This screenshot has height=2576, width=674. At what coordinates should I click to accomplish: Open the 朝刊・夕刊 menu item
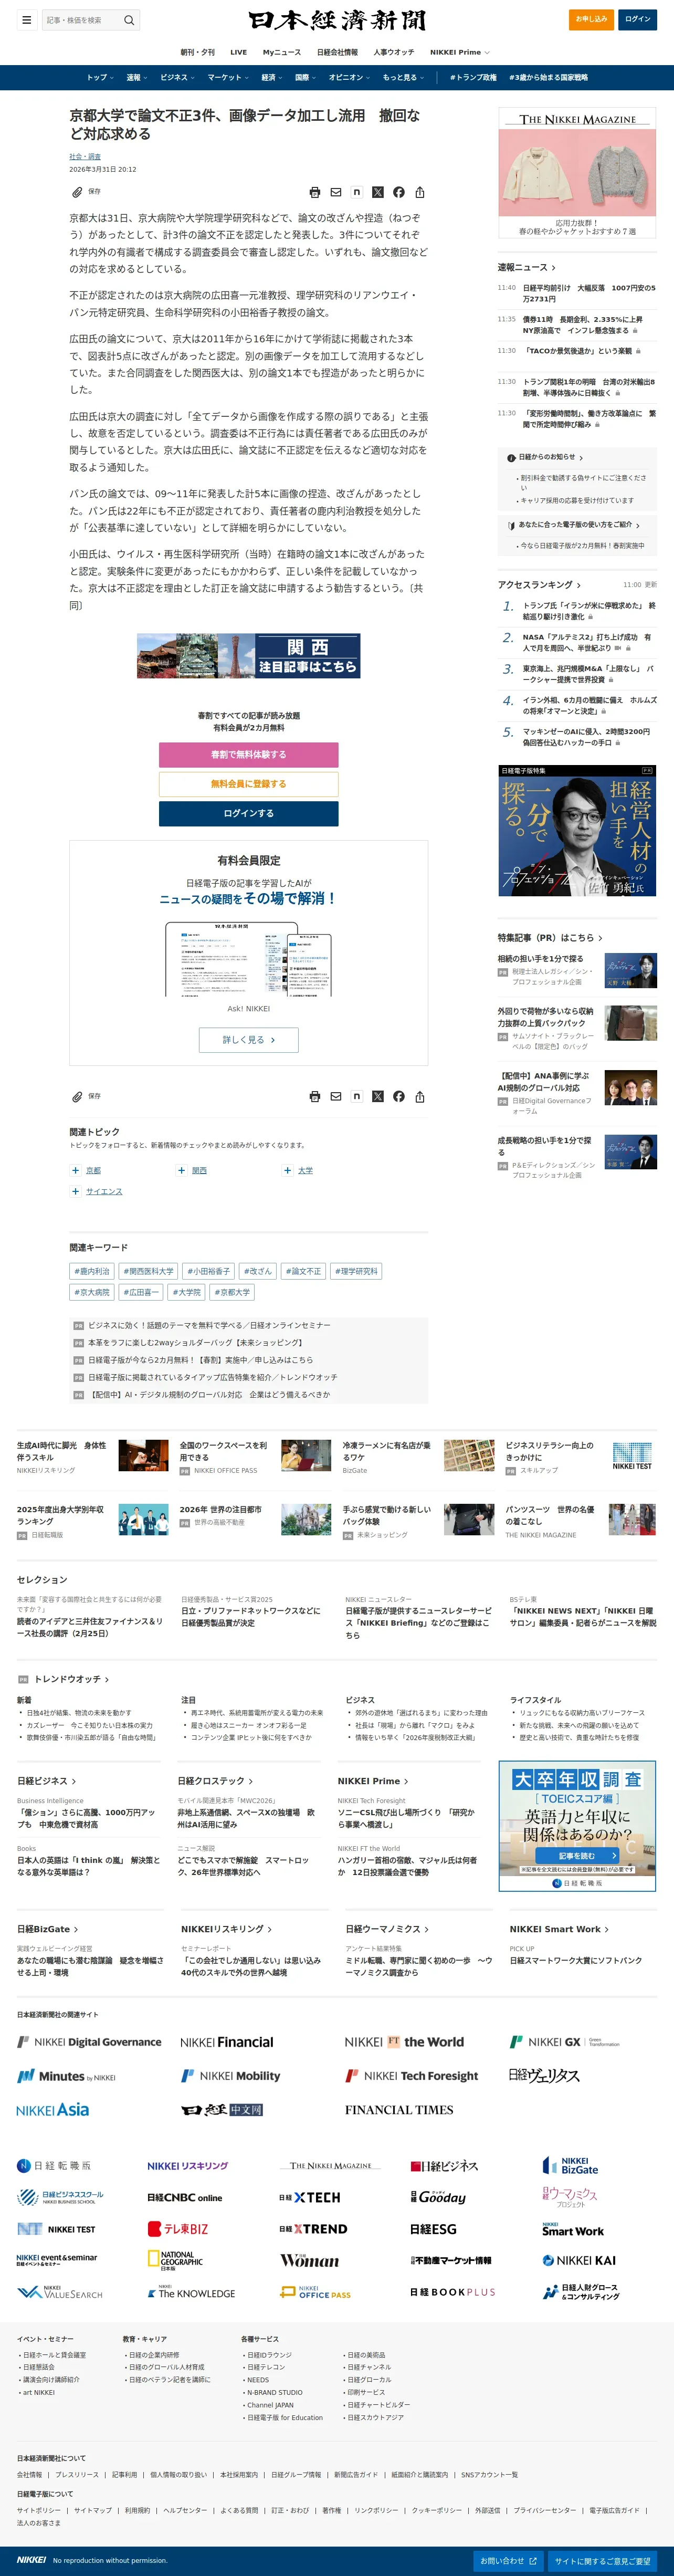pyautogui.click(x=197, y=52)
